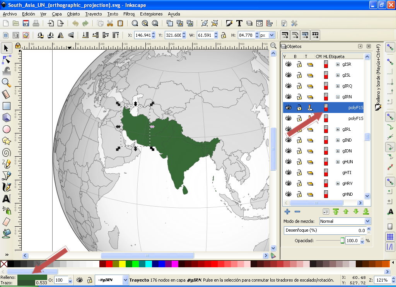The width and height of the screenshot is (396, 287).
Task: Select the Measure ruler tool
Action: point(6,94)
